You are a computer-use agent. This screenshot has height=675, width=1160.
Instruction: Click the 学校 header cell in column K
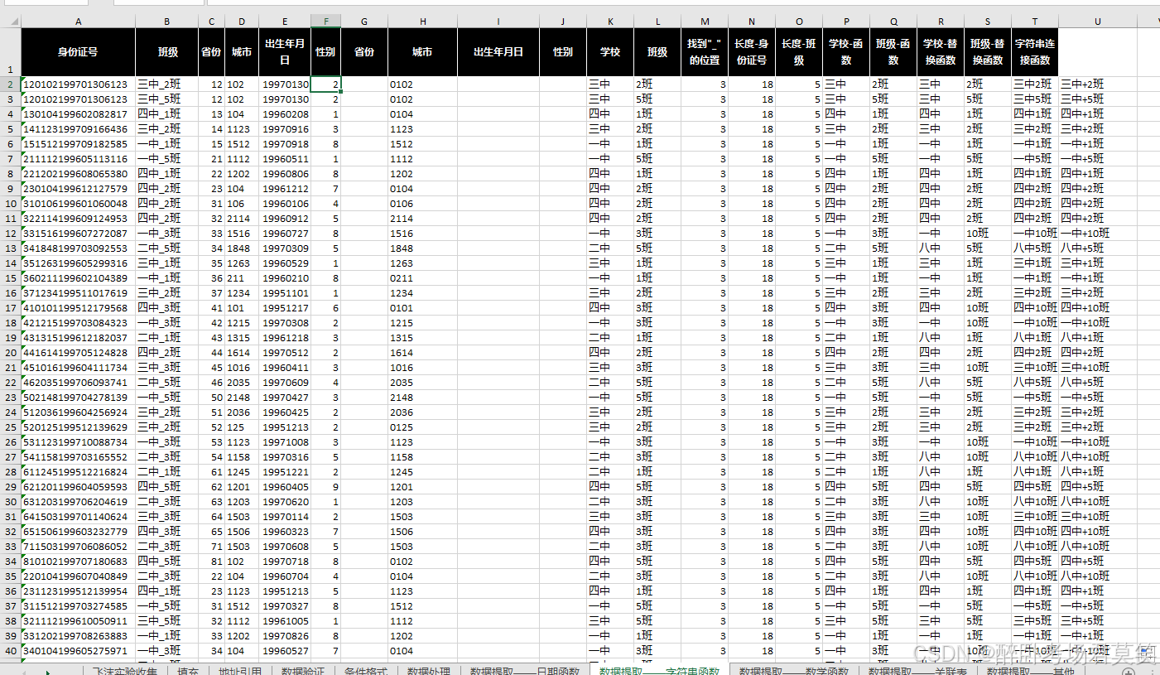pyautogui.click(x=610, y=52)
